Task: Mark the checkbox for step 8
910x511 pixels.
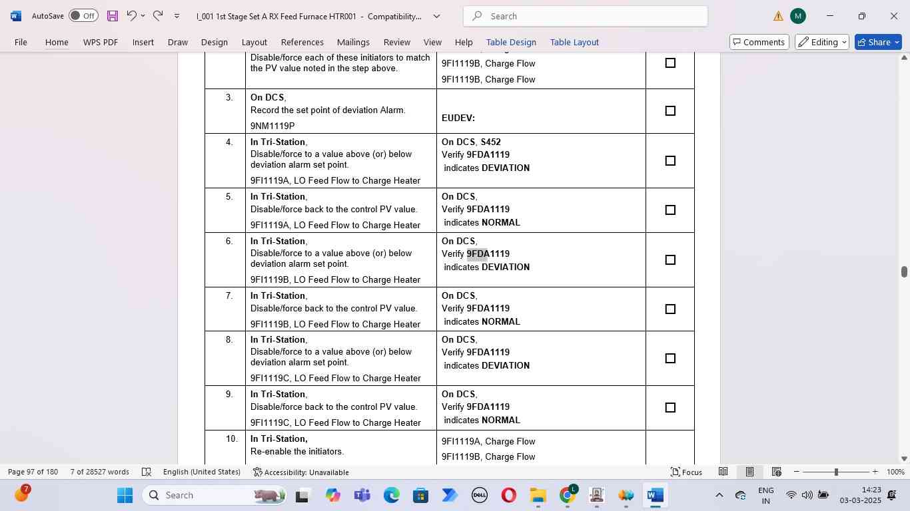Action: pyautogui.click(x=670, y=359)
